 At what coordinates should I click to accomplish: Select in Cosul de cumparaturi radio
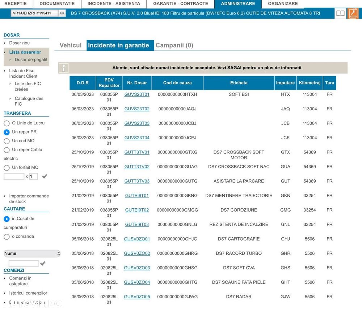(7, 219)
